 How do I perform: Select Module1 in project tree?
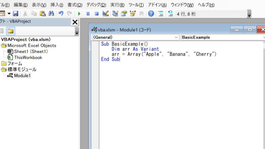pyautogui.click(x=22, y=75)
